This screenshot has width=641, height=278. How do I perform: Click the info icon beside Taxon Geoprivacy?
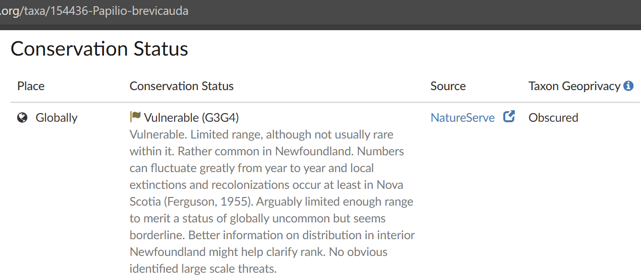[629, 86]
